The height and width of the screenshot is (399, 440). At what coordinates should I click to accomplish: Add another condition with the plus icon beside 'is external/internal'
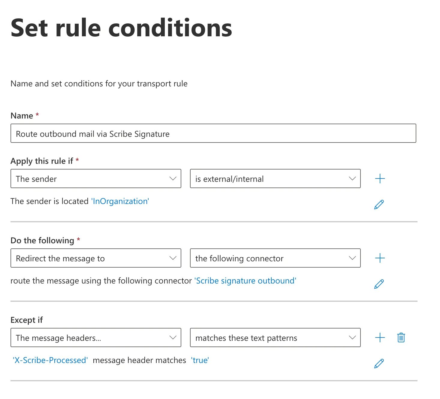tap(380, 179)
